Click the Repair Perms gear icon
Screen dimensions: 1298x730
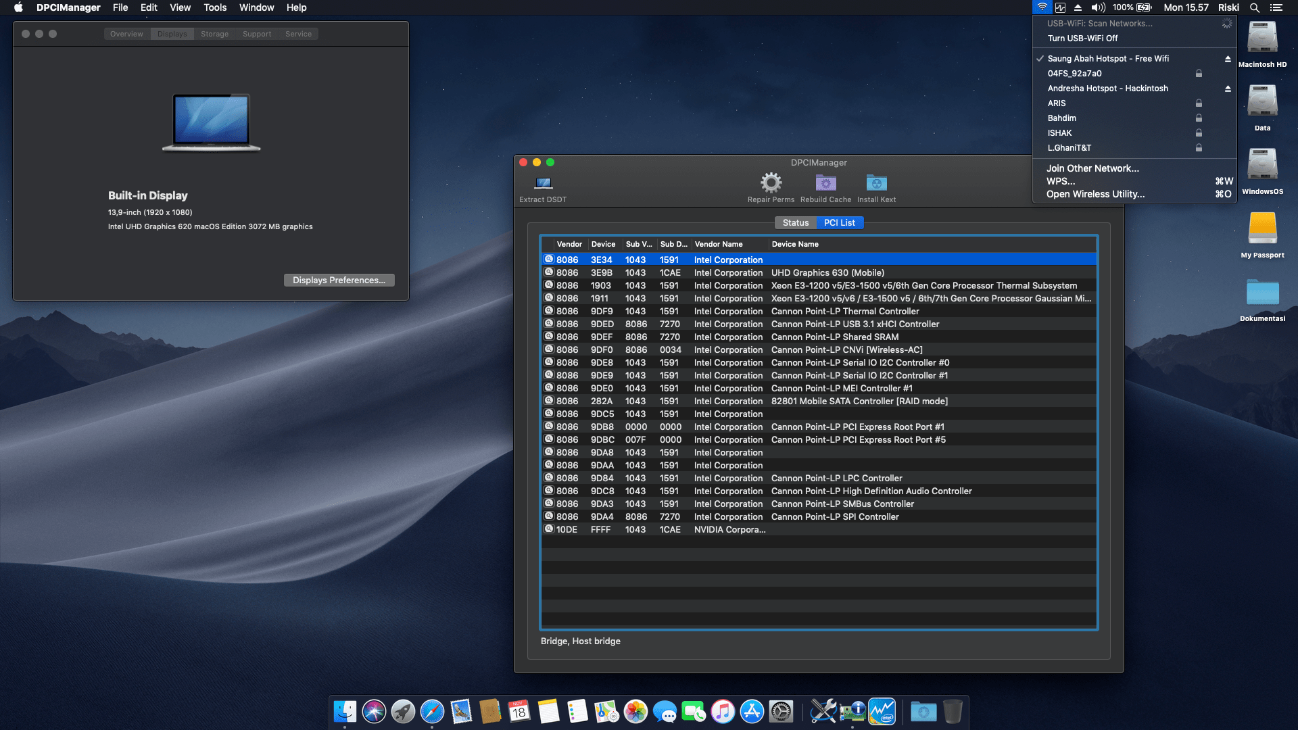(x=771, y=183)
